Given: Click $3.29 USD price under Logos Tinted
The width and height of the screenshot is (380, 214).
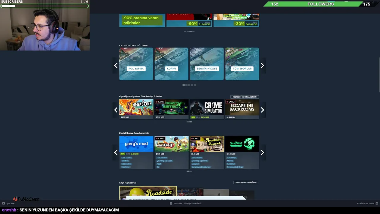Looking at the screenshot, I should [160, 117].
